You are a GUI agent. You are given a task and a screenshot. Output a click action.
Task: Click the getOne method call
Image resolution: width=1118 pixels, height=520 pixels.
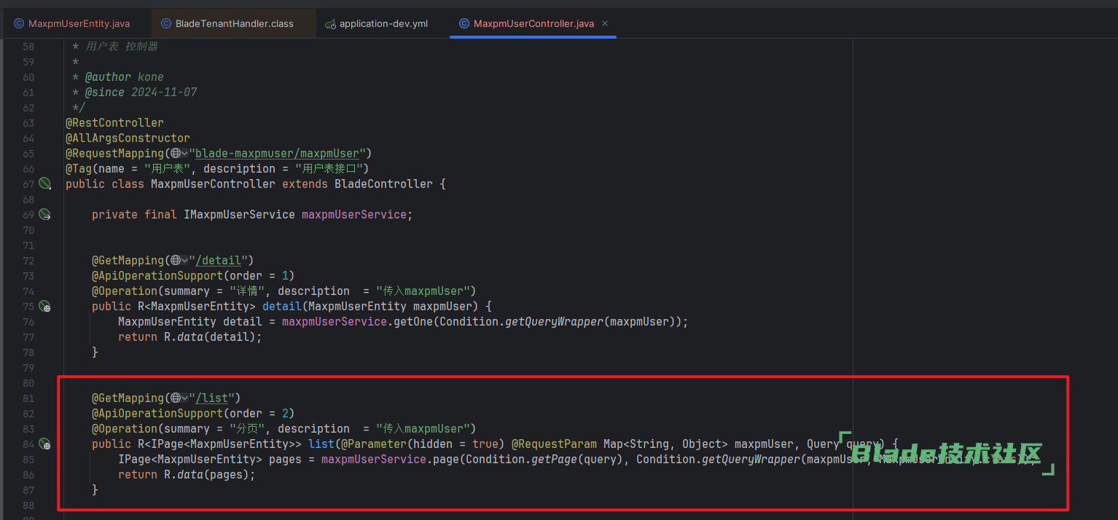click(x=413, y=321)
